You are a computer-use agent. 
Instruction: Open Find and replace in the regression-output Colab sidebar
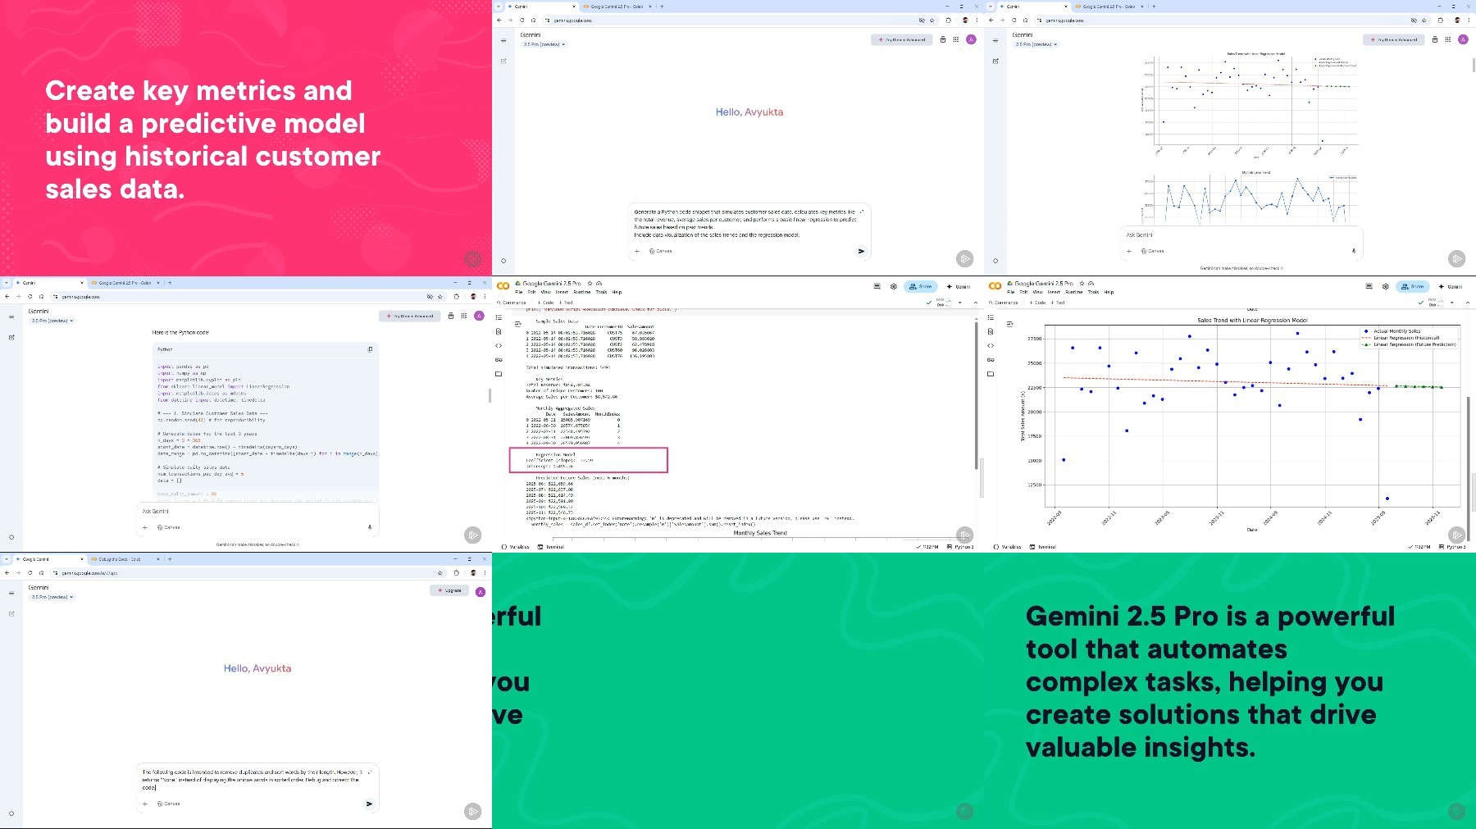click(x=499, y=331)
